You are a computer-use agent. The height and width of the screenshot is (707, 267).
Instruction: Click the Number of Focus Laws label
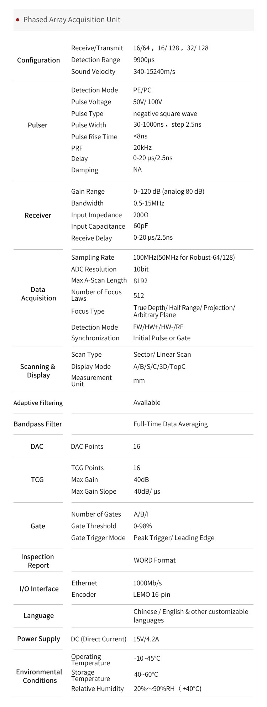tap(96, 295)
